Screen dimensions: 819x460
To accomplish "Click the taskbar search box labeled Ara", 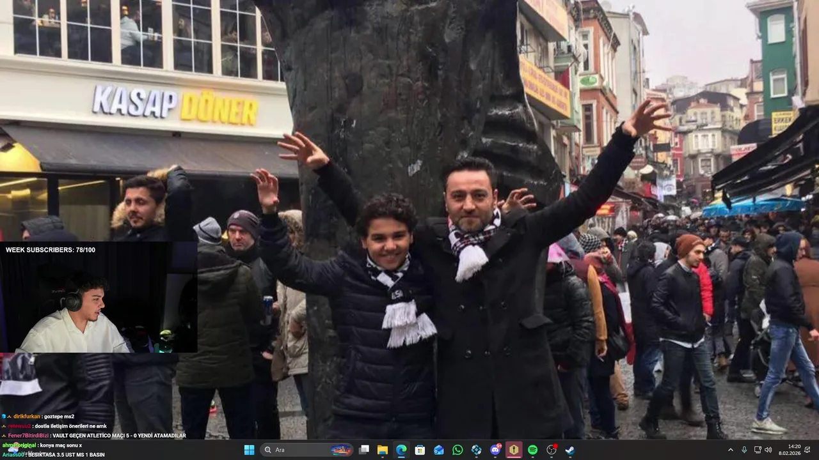I will [308, 450].
